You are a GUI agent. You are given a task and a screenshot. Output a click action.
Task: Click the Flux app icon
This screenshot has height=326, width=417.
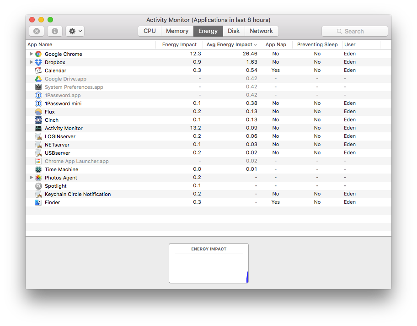[38, 112]
